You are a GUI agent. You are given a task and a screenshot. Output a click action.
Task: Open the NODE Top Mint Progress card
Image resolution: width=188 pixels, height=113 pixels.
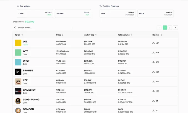pos(155,14)
